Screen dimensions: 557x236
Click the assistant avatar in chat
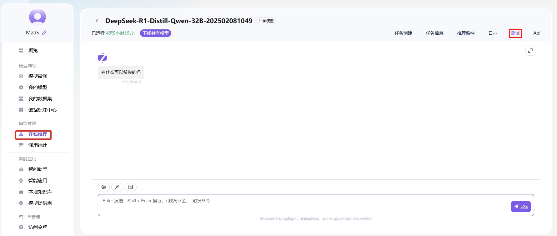tap(103, 58)
